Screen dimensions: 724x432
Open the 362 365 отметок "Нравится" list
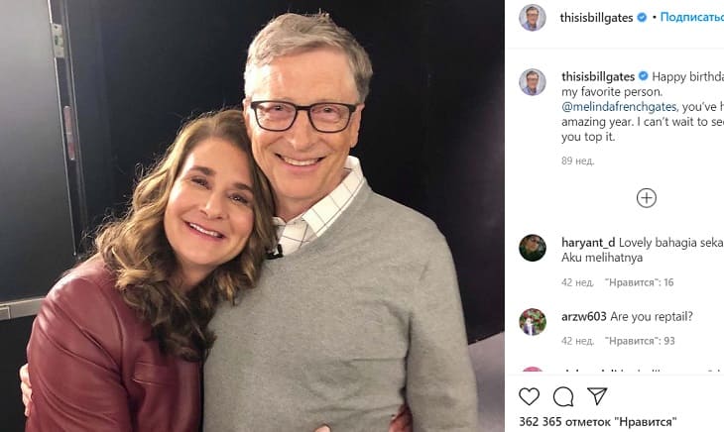click(x=597, y=422)
